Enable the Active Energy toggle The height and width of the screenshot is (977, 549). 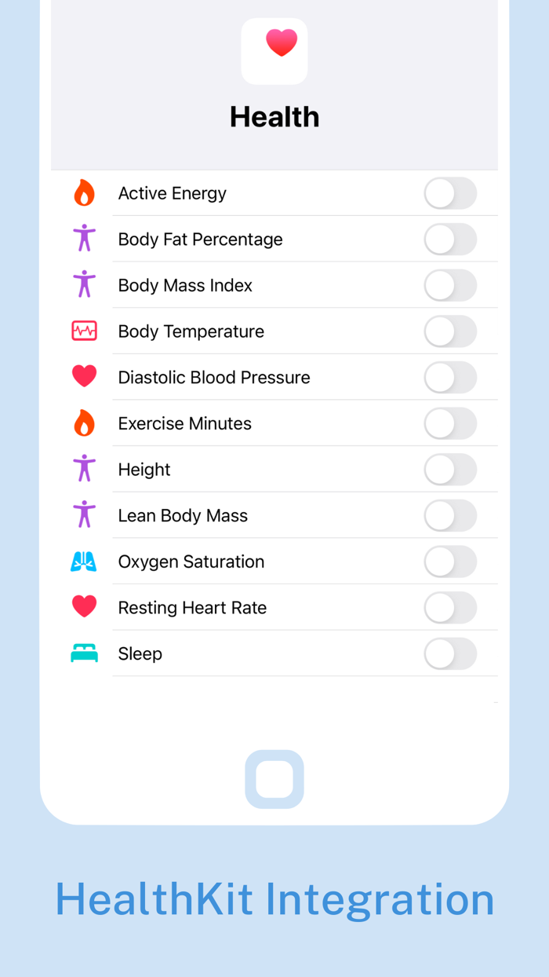coord(451,193)
